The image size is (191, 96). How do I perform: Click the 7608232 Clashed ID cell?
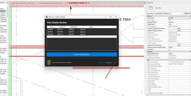pyautogui.click(x=71, y=29)
